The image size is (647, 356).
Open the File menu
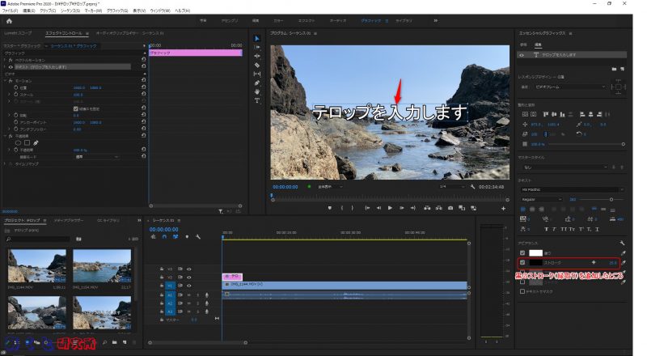10,11
